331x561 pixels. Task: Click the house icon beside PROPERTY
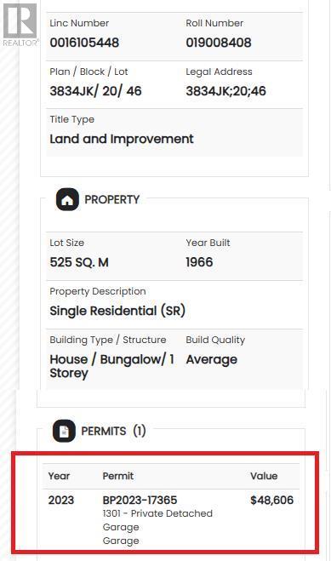point(67,199)
